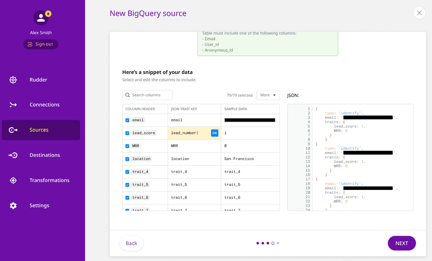Toggle the location column checkbox
Viewport: 432px width, 261px height.
tap(127, 159)
